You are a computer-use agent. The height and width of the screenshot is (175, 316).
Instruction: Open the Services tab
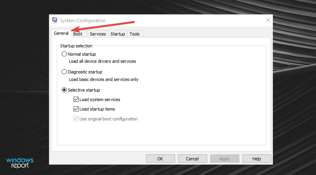tap(98, 34)
